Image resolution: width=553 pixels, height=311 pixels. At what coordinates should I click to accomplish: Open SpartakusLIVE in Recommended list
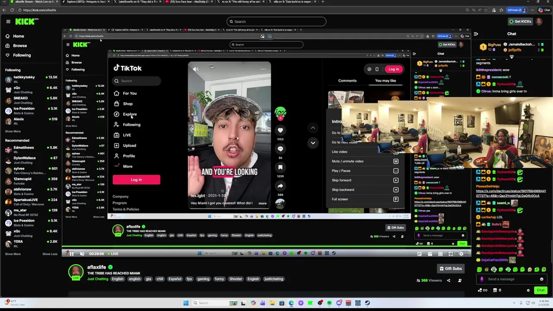31,202
